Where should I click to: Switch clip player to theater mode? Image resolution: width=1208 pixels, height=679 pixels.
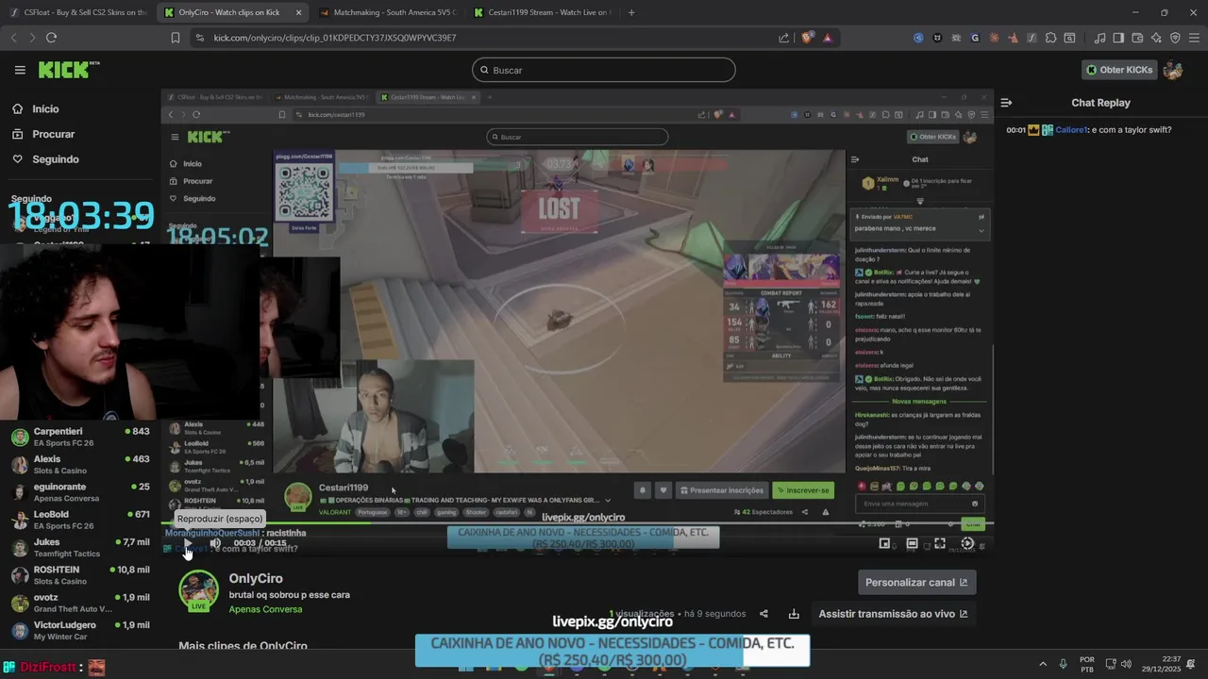pos(912,543)
